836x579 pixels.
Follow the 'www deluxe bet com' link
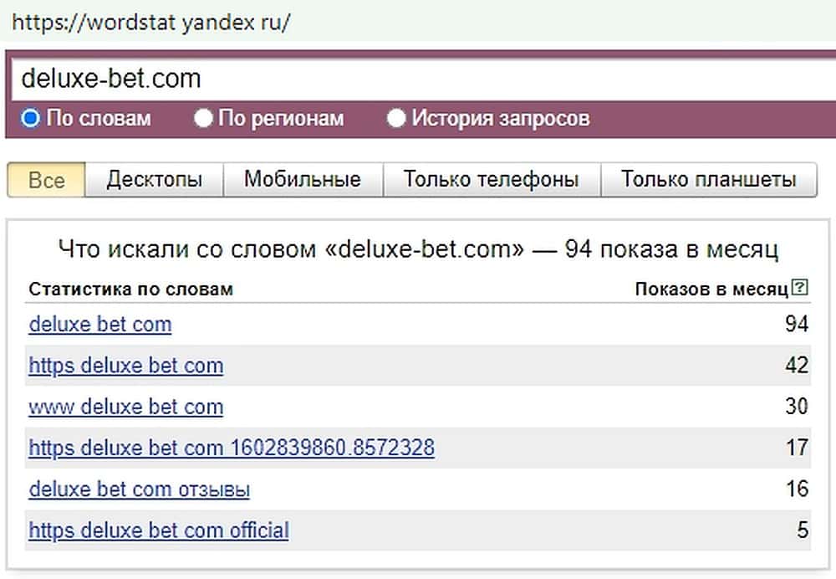click(126, 407)
